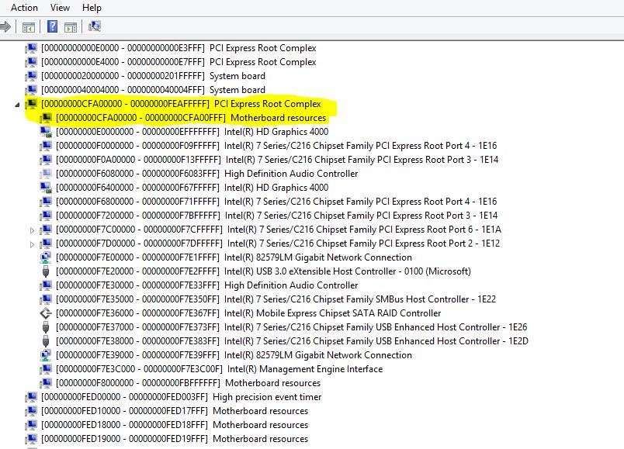Image resolution: width=624 pixels, height=449 pixels.
Task: Select F7E30000 High Definition Audio Controller
Action: tap(206, 285)
